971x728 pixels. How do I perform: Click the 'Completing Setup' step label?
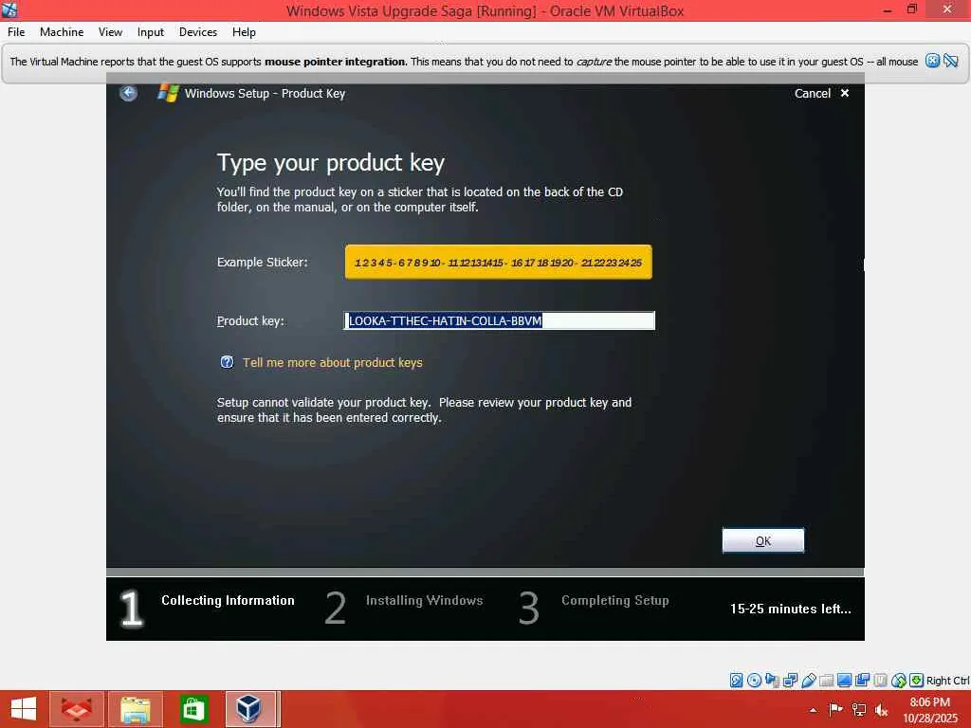[x=614, y=600]
